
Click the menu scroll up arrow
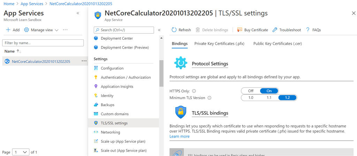pyautogui.click(x=161, y=38)
